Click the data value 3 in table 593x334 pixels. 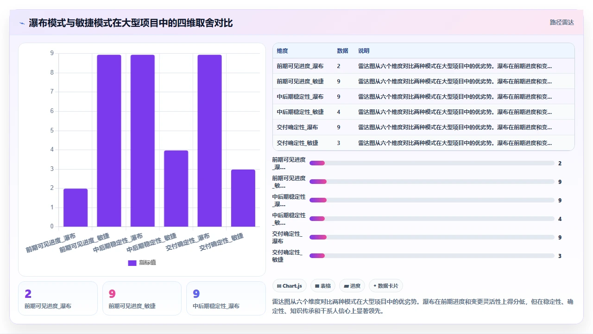point(339,143)
